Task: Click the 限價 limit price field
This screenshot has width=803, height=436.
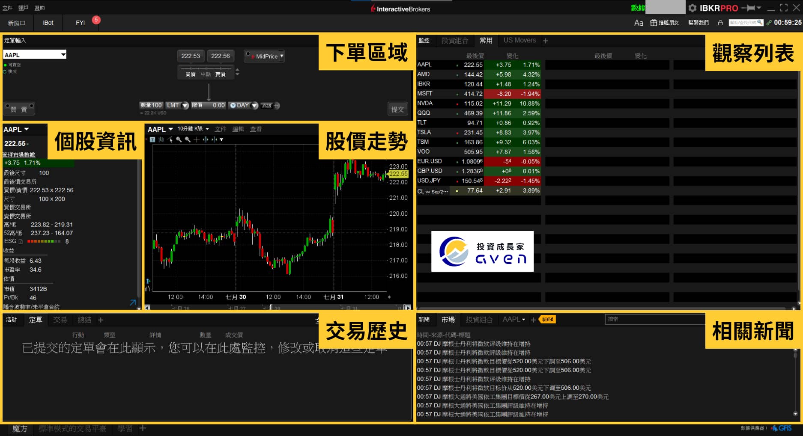Action: [x=208, y=105]
